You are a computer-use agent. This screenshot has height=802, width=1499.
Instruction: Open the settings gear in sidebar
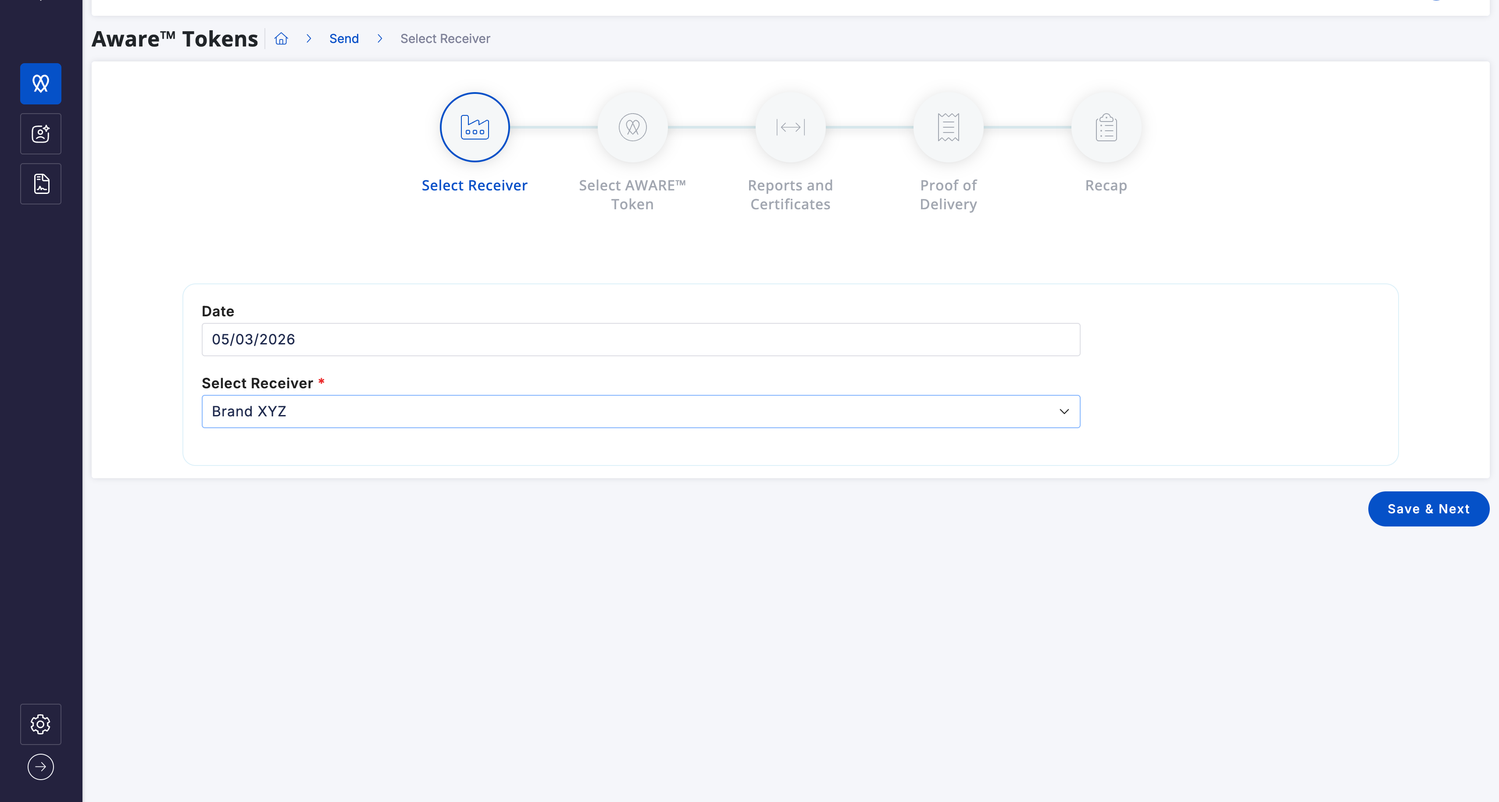(41, 724)
